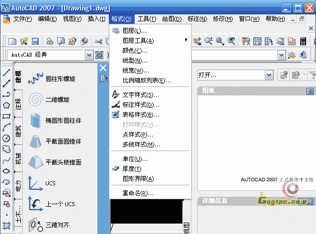Switch to the 建筑 palette tab
316x234 pixels.
[x=18, y=131]
